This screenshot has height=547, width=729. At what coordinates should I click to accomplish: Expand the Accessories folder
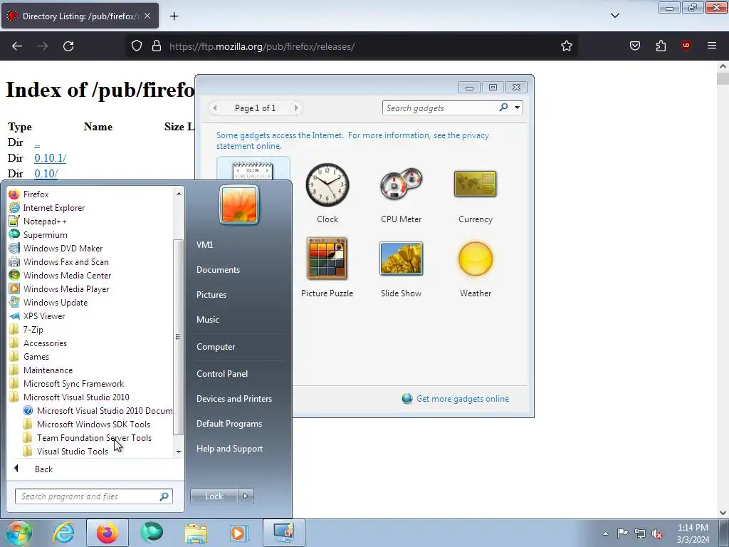tap(45, 343)
